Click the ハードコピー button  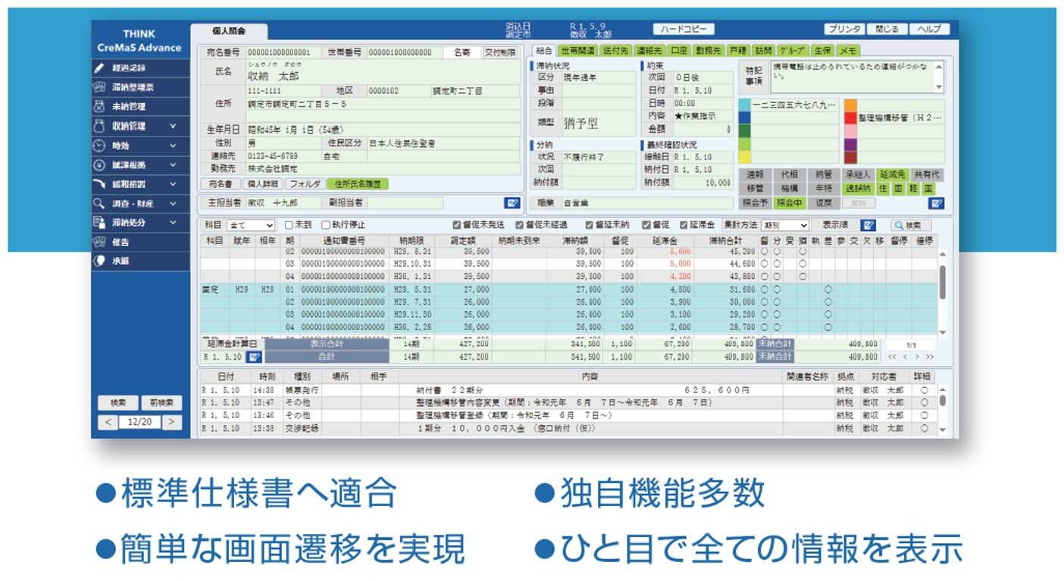tap(683, 30)
